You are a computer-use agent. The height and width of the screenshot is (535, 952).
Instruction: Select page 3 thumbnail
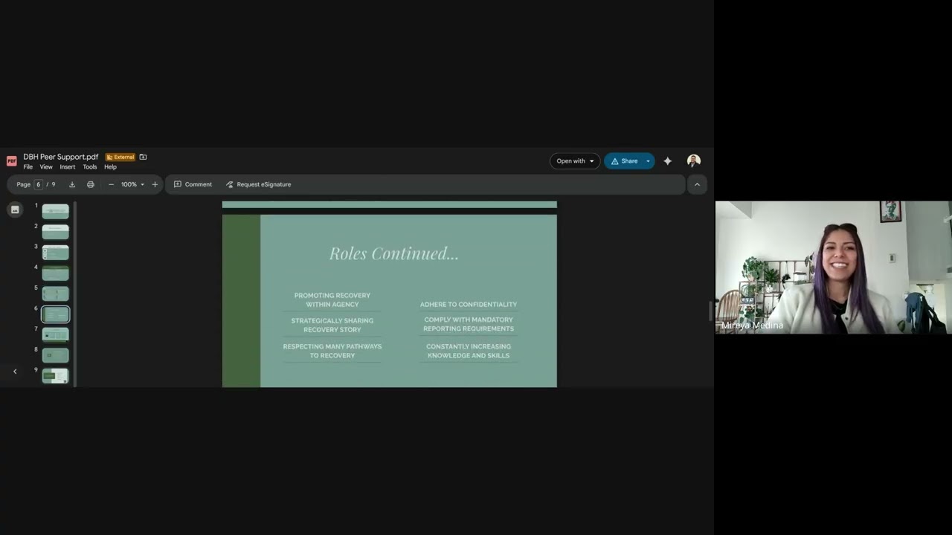pos(55,253)
